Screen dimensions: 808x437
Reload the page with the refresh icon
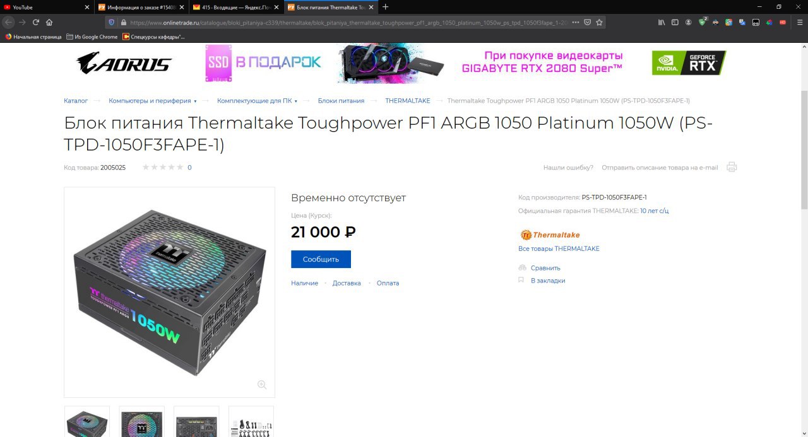point(36,22)
